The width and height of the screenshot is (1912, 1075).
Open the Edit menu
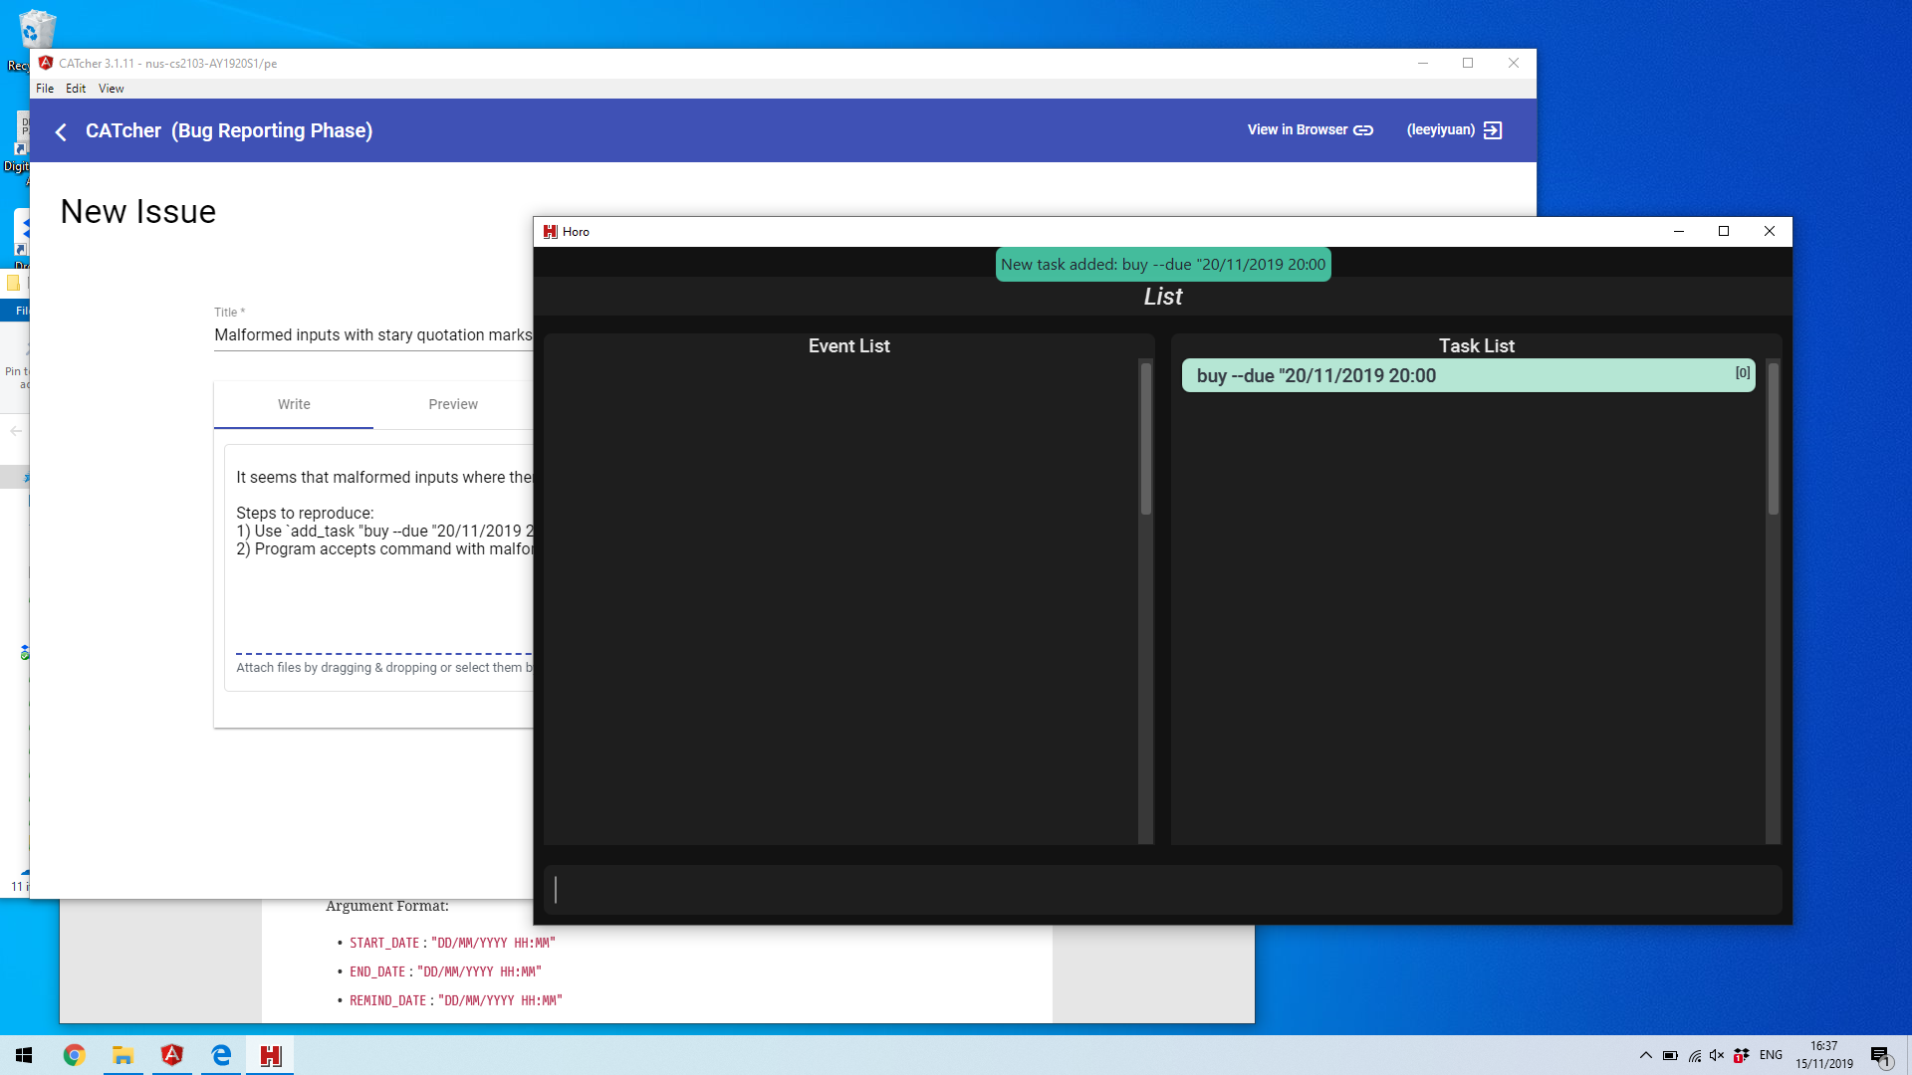click(x=76, y=89)
